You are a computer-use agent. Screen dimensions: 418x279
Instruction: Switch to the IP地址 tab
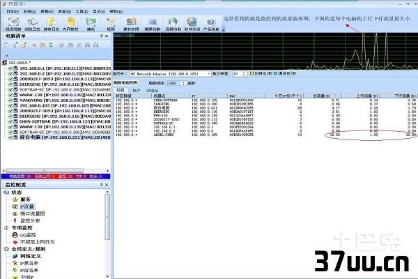pyautogui.click(x=152, y=90)
